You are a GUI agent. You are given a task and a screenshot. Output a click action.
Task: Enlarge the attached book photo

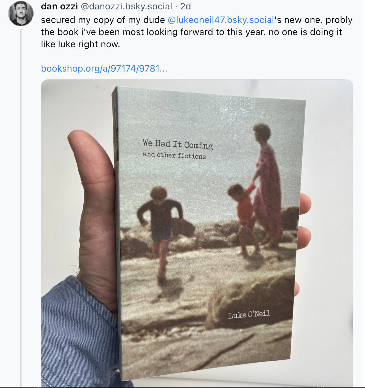point(197,234)
